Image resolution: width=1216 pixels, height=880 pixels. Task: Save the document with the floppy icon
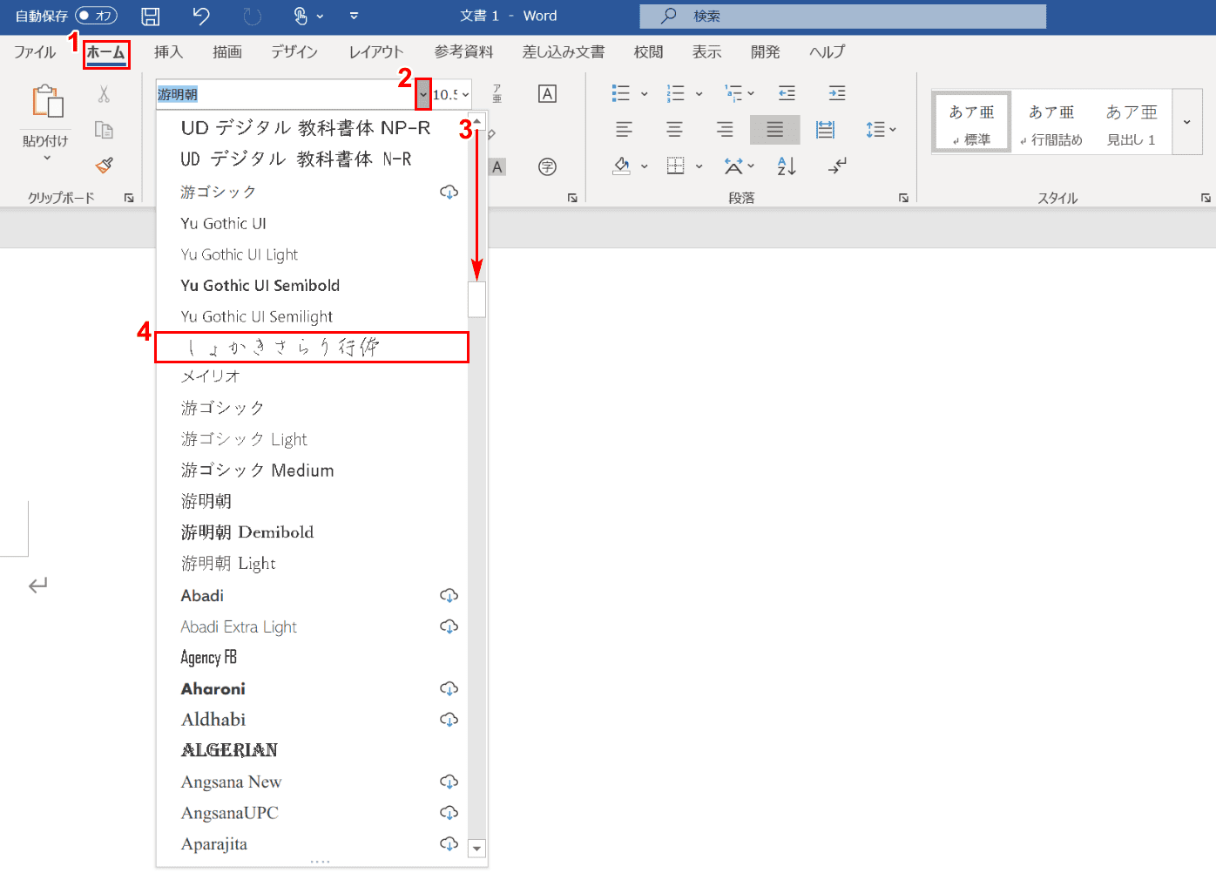[x=150, y=16]
